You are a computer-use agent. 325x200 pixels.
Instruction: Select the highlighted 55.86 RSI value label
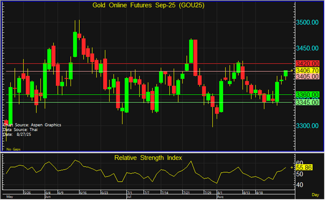click(x=308, y=167)
